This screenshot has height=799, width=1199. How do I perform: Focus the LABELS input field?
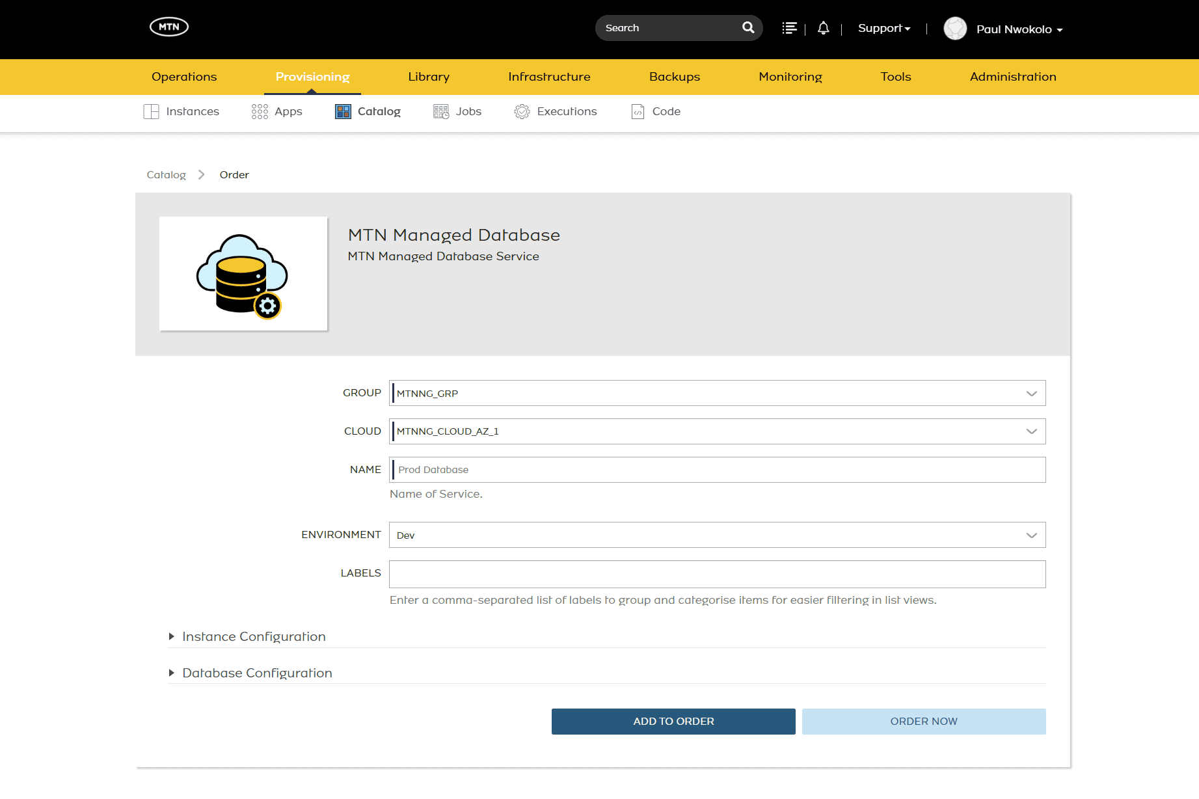click(717, 574)
